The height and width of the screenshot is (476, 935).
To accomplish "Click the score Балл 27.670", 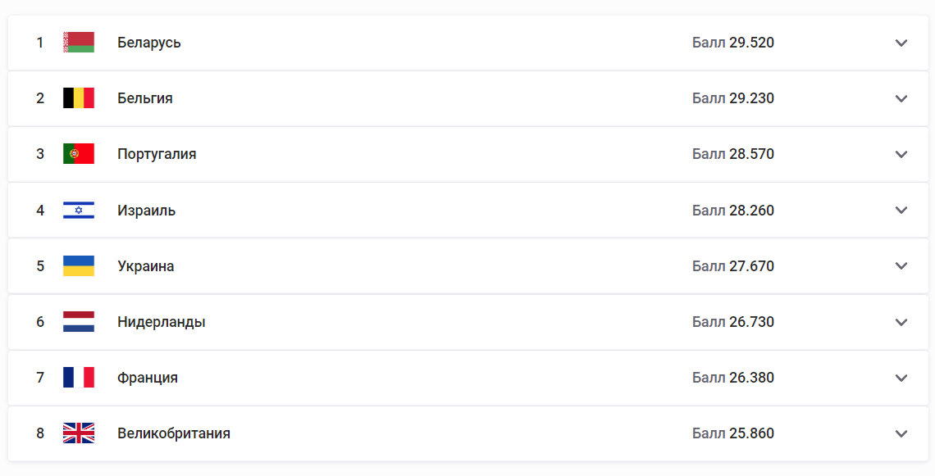I will pos(733,265).
